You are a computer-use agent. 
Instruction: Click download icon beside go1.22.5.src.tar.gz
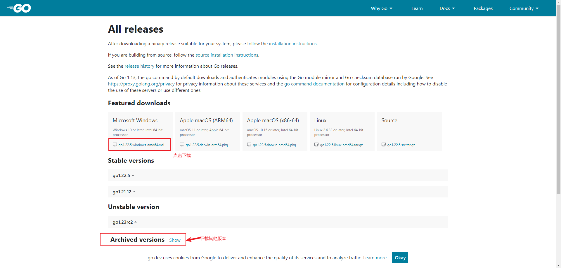(x=384, y=145)
